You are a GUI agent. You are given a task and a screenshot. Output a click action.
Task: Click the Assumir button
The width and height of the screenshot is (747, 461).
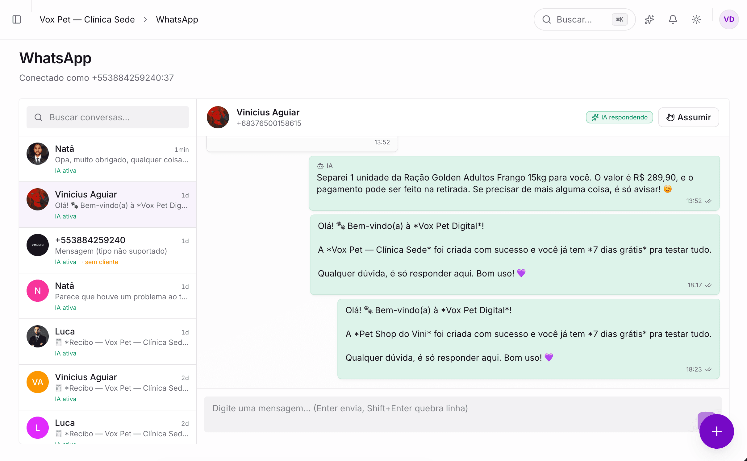pyautogui.click(x=688, y=117)
